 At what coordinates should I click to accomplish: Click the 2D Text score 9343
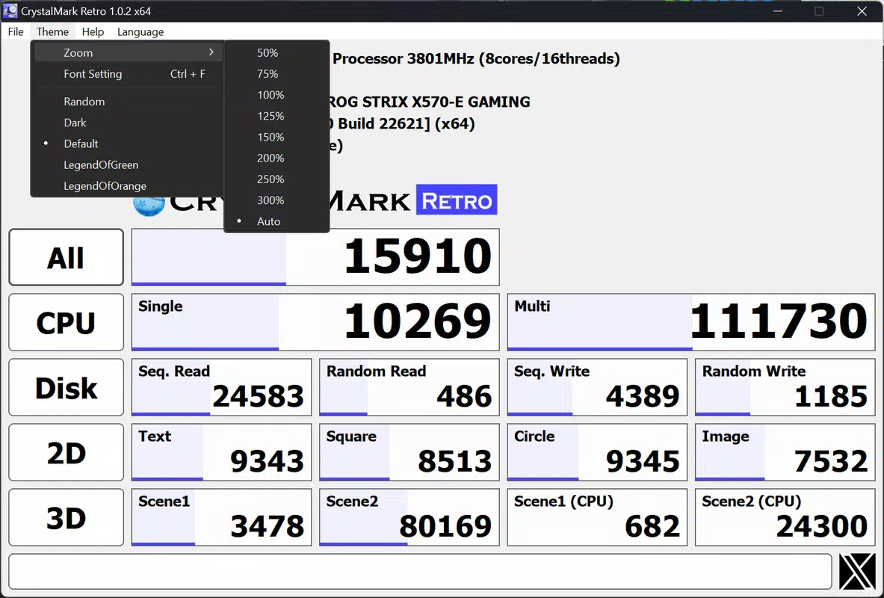(x=222, y=452)
